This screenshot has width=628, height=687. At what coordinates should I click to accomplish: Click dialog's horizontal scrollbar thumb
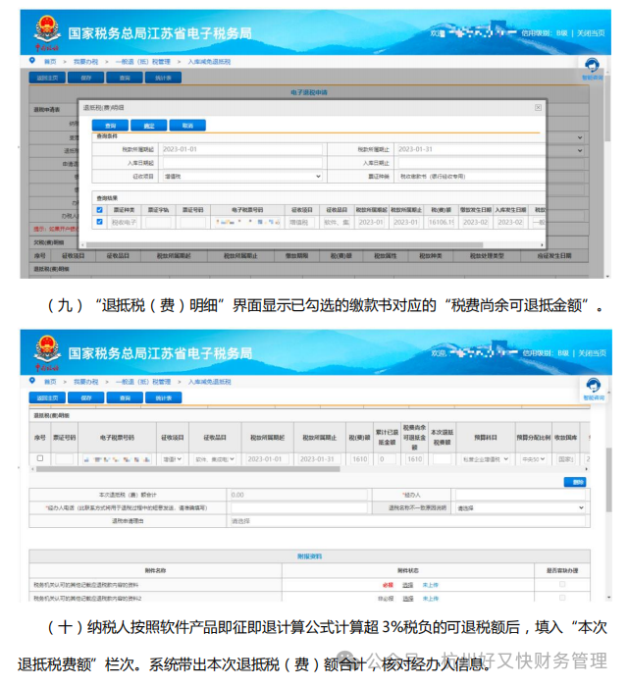tap(285, 245)
